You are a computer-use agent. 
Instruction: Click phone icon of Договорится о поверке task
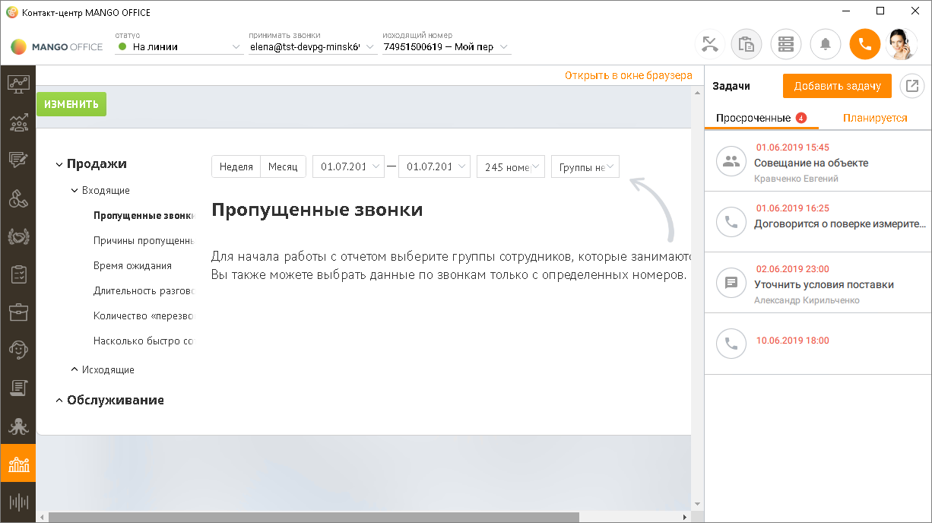731,222
